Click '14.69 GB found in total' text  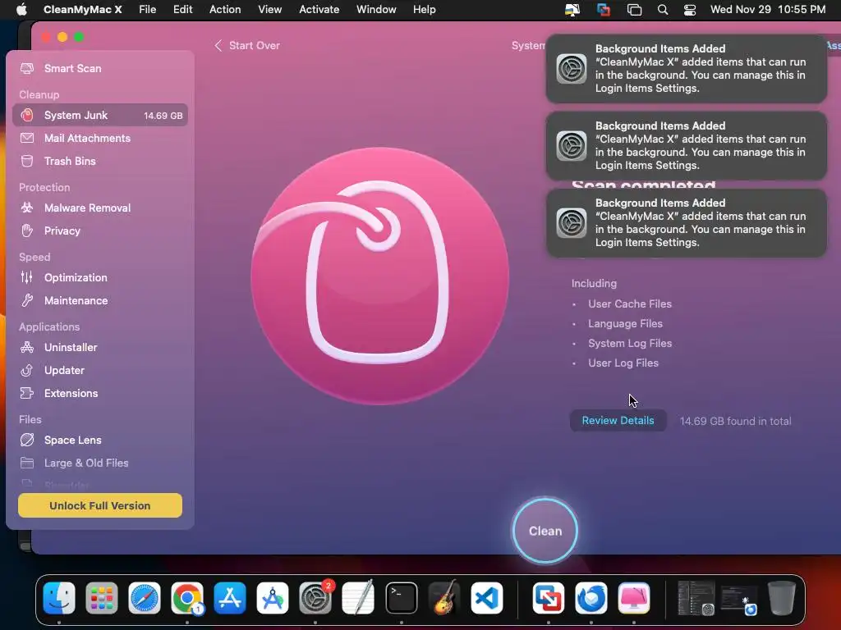click(x=735, y=421)
